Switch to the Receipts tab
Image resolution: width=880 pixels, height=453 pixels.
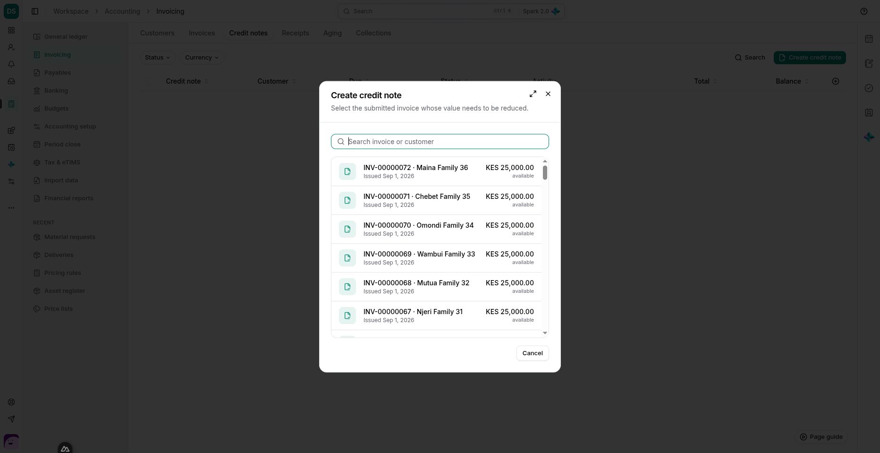(x=296, y=33)
